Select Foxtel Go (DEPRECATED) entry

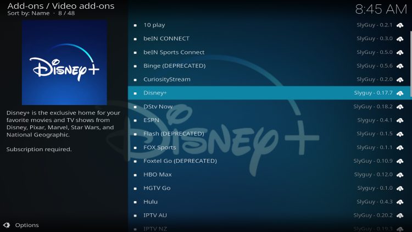coord(269,161)
